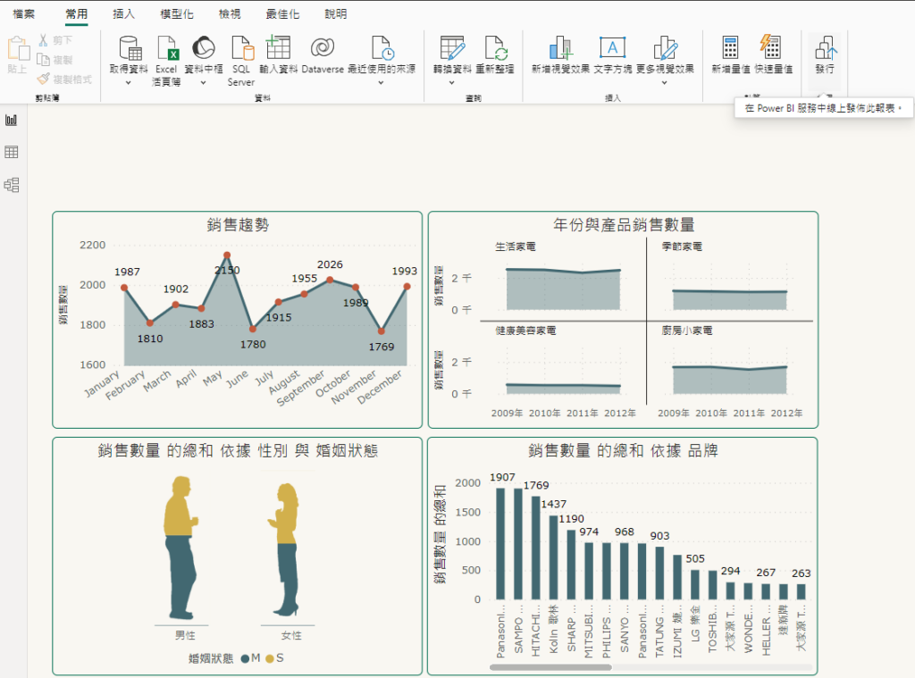Click the Excel 活頁簿 icon

tap(166, 49)
